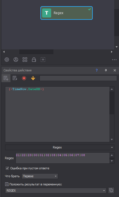Open the three-dots more options menu

click(114, 60)
